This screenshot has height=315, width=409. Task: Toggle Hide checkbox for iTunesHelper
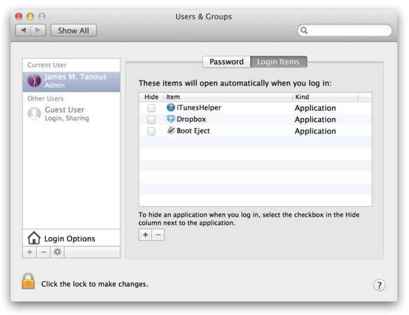pos(151,108)
